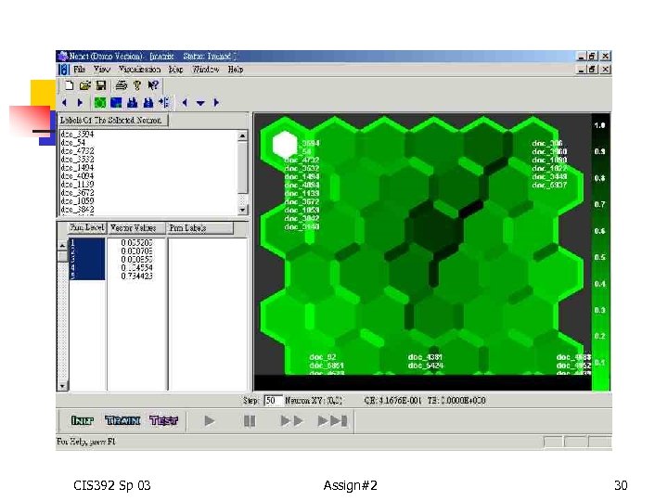Select doc_1139 in the labels list
This screenshot has height=501, width=668.
tap(77, 184)
